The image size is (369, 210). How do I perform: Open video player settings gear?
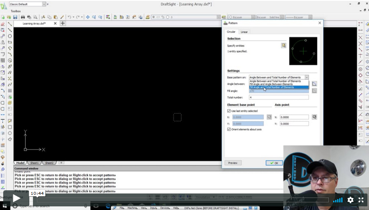click(351, 200)
